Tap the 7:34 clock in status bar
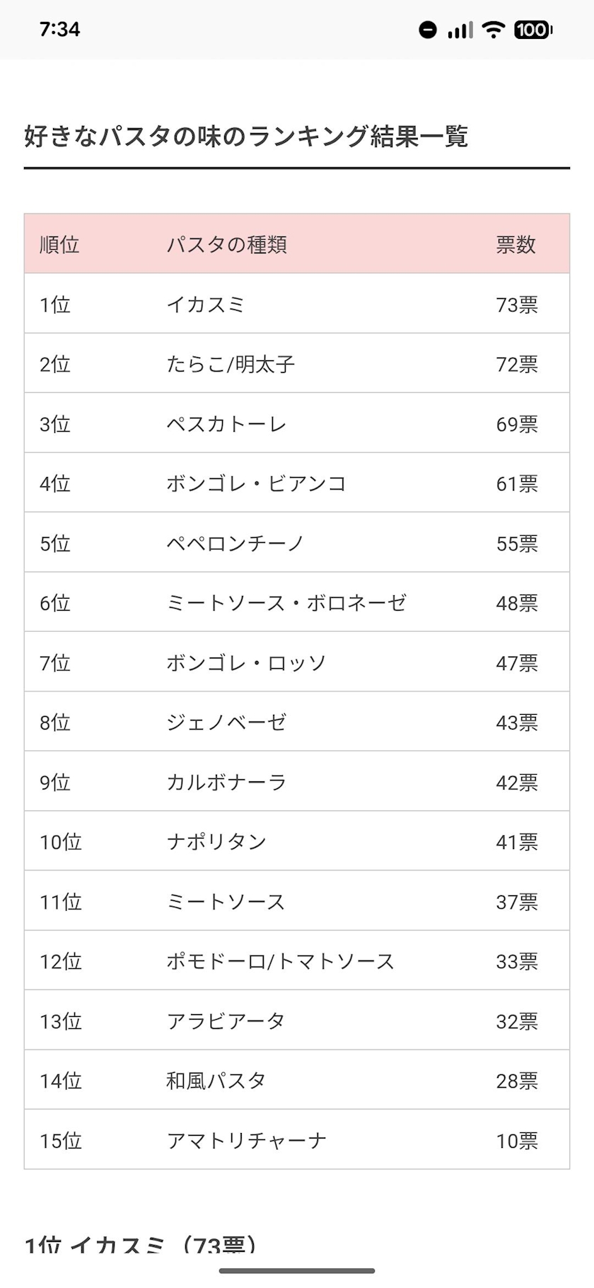This screenshot has width=594, height=1288. pyautogui.click(x=59, y=30)
